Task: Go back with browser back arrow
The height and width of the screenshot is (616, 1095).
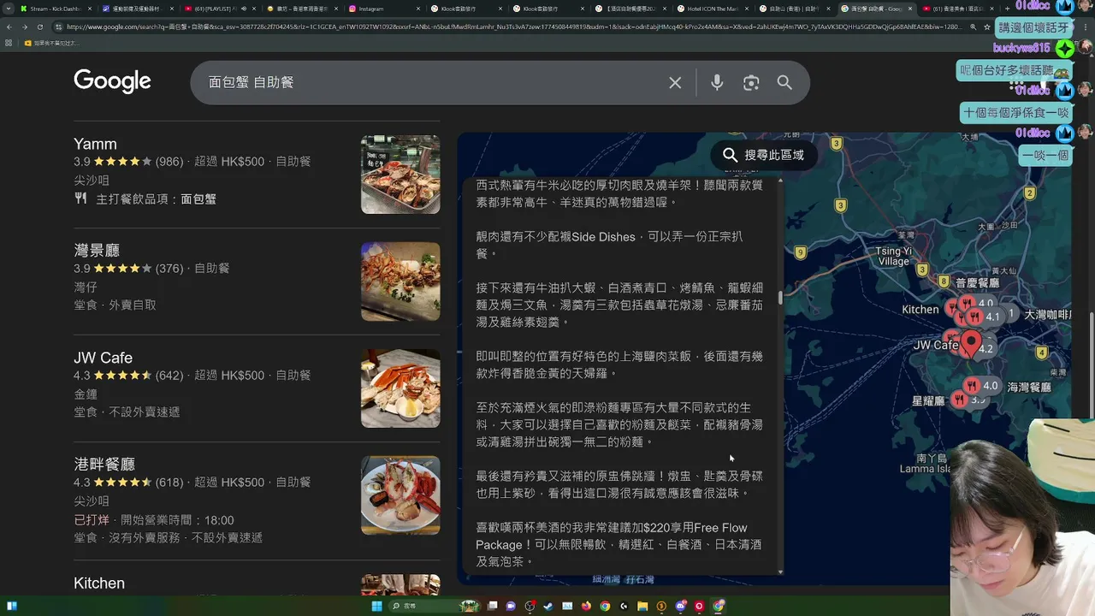Action: pos(9,27)
